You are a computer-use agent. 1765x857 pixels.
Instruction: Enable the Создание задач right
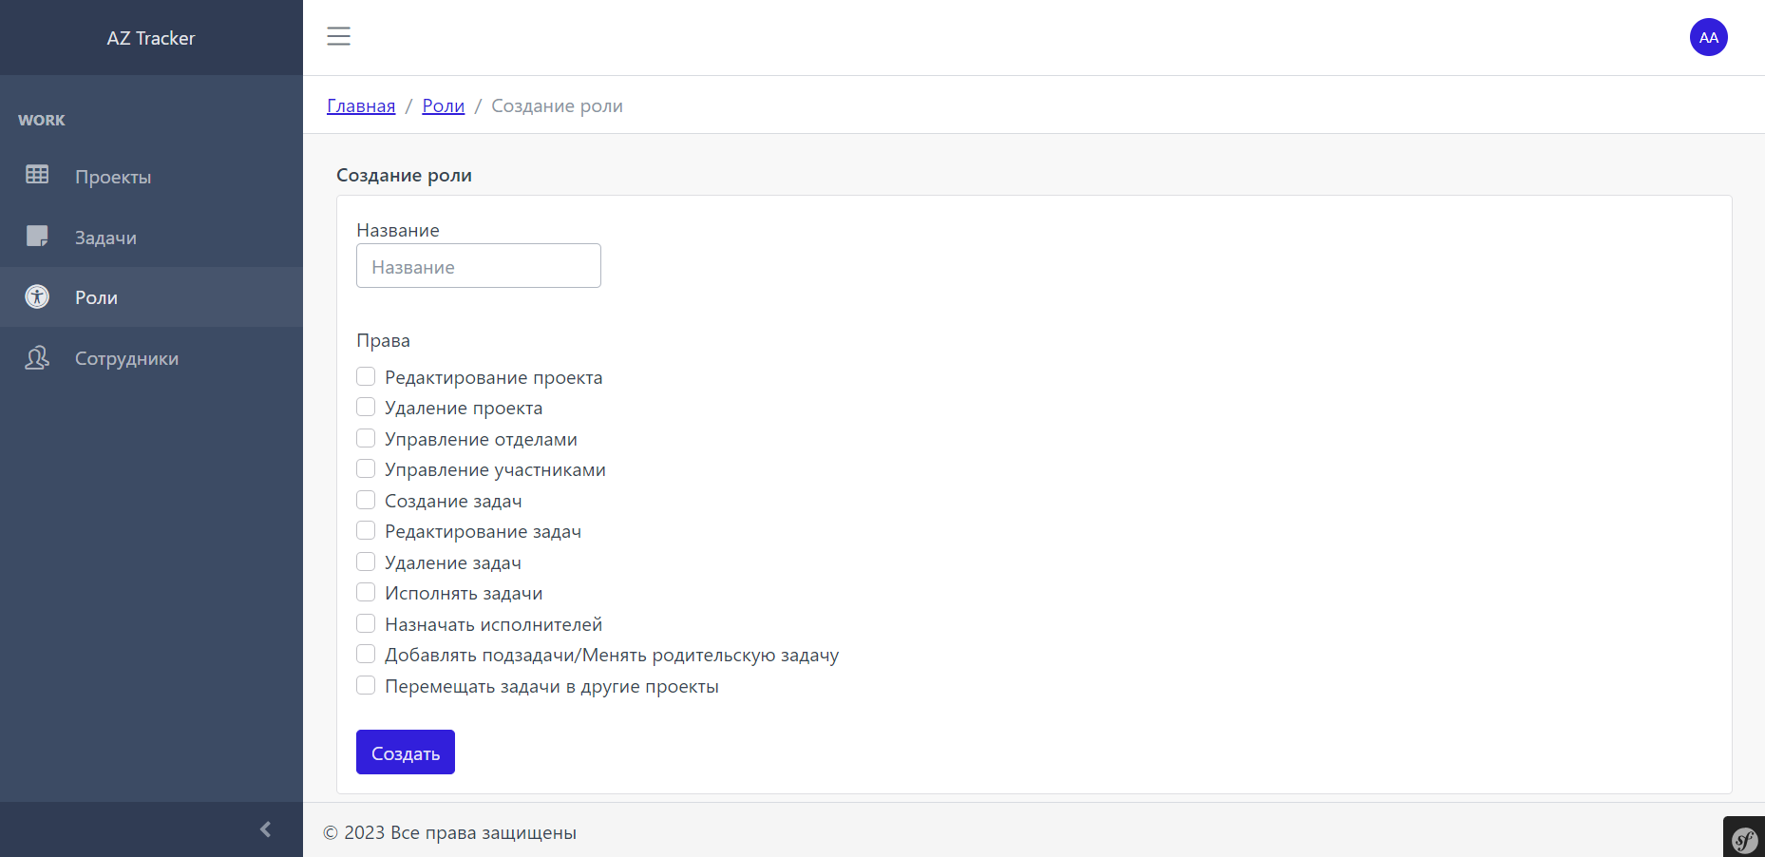[x=366, y=499]
